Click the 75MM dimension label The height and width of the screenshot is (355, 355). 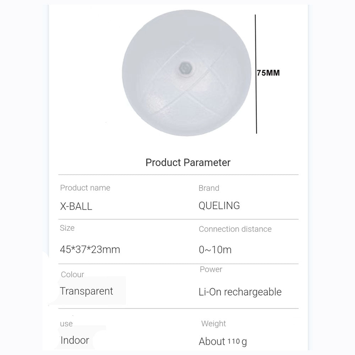(x=268, y=73)
